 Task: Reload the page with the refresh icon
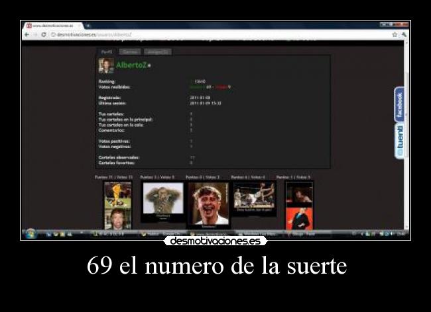tap(43, 35)
